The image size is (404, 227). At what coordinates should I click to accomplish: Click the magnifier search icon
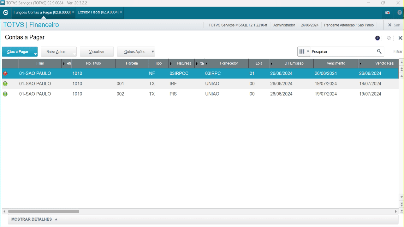point(379,51)
